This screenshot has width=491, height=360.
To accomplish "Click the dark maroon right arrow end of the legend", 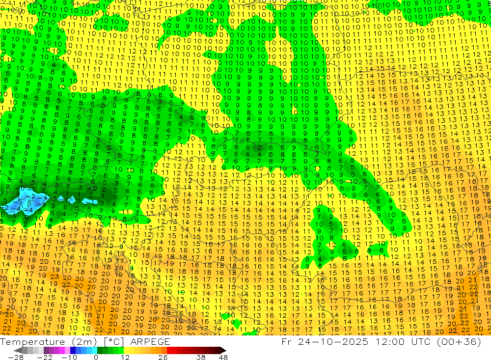I will [223, 351].
